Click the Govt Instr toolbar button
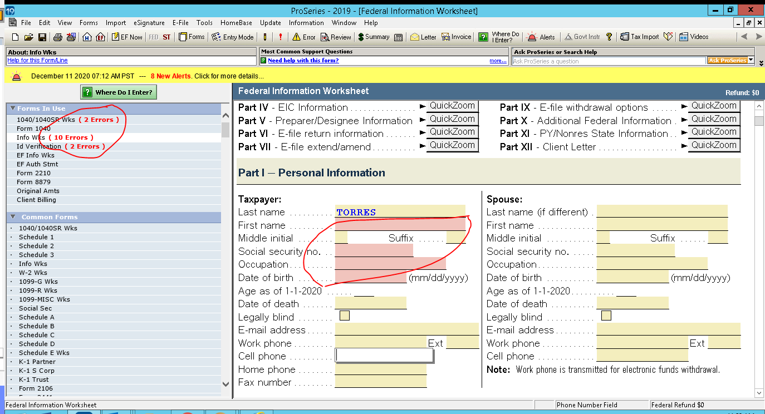Viewport: 765px width, 414px height. 582,37
